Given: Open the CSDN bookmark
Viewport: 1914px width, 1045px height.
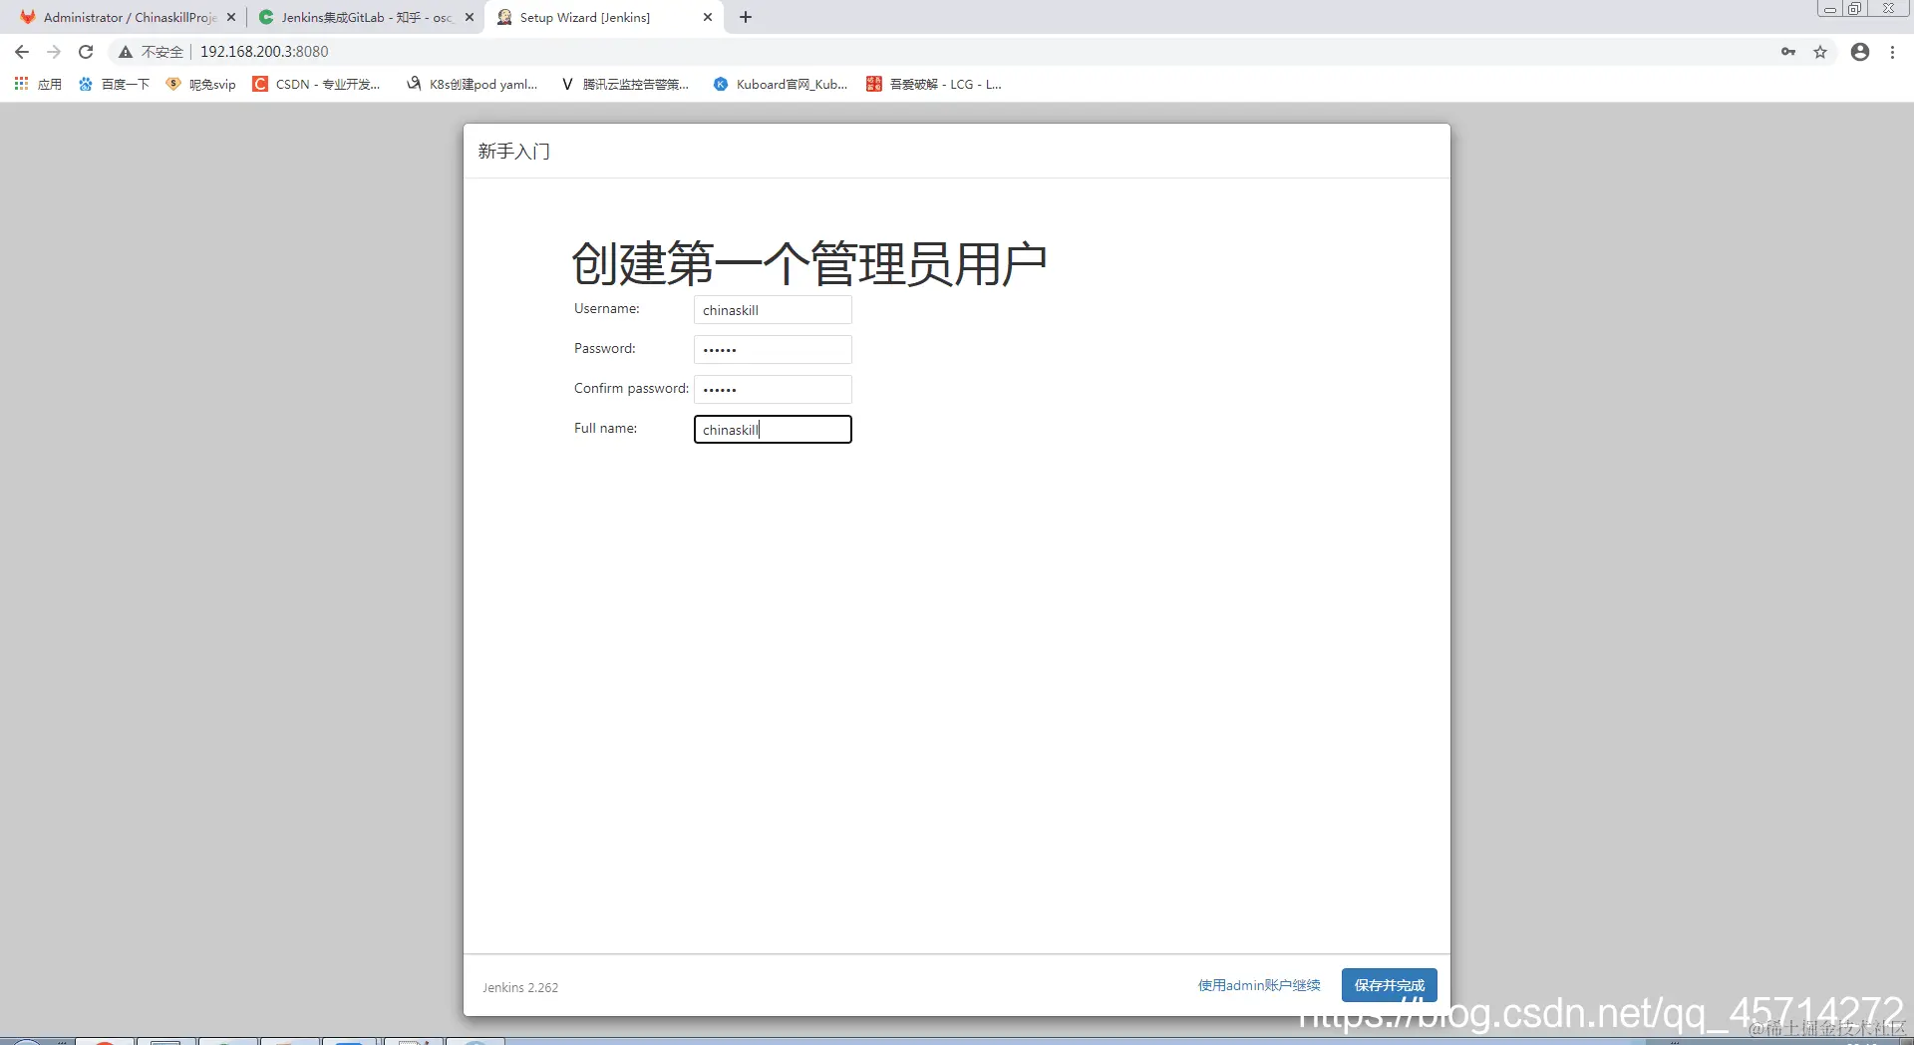Looking at the screenshot, I should coord(317,84).
